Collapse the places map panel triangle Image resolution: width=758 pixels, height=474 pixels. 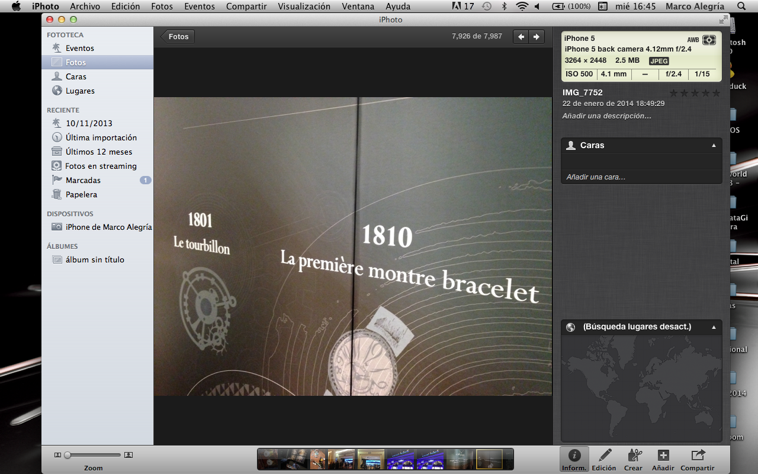714,327
